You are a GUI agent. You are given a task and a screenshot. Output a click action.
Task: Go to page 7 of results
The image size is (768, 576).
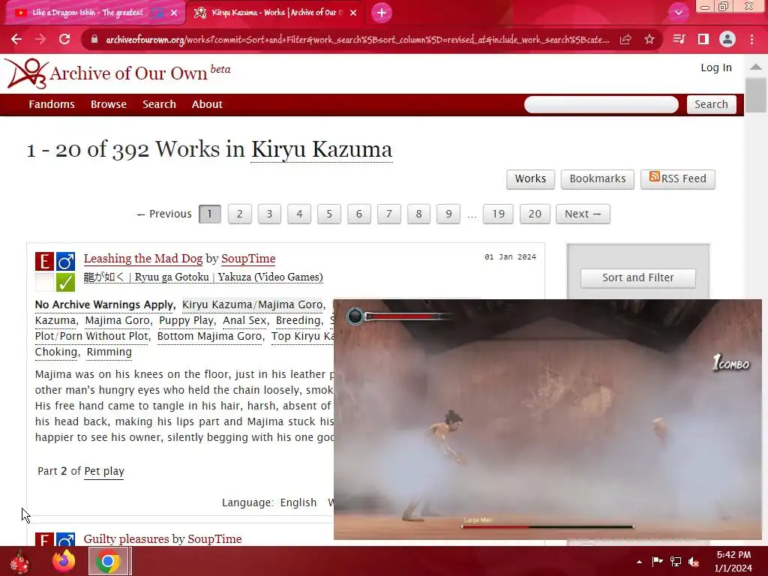tap(389, 214)
